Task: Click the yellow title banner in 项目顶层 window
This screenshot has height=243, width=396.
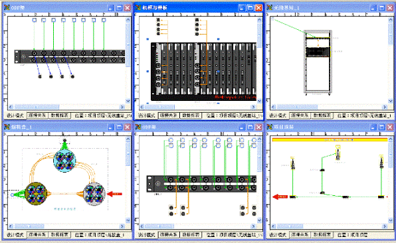Action: (330, 139)
